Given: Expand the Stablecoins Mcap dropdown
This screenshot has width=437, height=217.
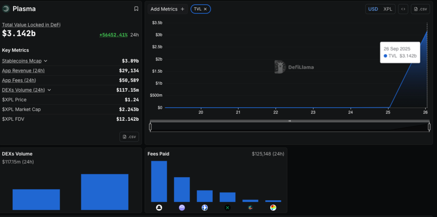Looking at the screenshot, I should coord(46,61).
